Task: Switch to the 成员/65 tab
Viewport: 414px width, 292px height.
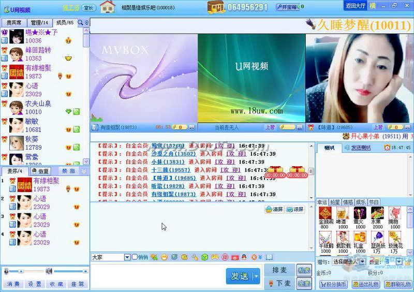Action: pos(65,23)
